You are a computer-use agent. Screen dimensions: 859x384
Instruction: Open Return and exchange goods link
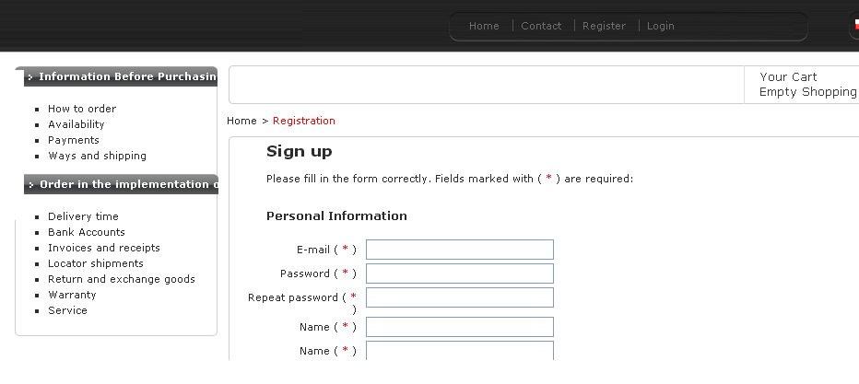(x=122, y=279)
